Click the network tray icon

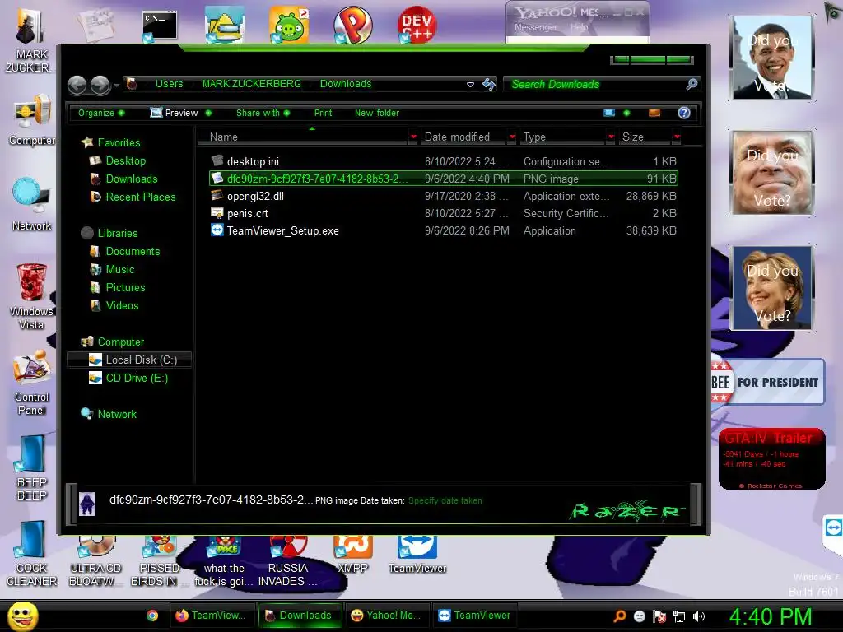tap(679, 616)
